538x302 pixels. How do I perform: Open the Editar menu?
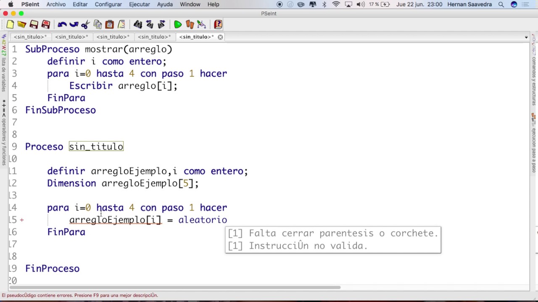[80, 4]
